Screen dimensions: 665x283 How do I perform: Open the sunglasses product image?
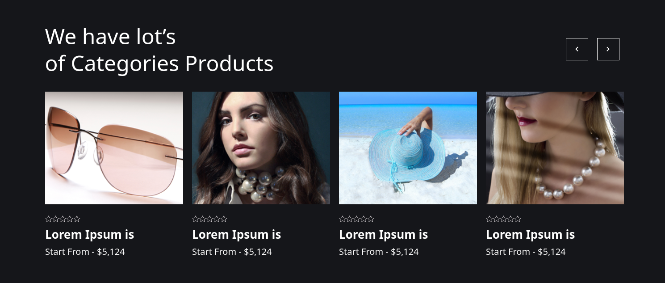114,148
